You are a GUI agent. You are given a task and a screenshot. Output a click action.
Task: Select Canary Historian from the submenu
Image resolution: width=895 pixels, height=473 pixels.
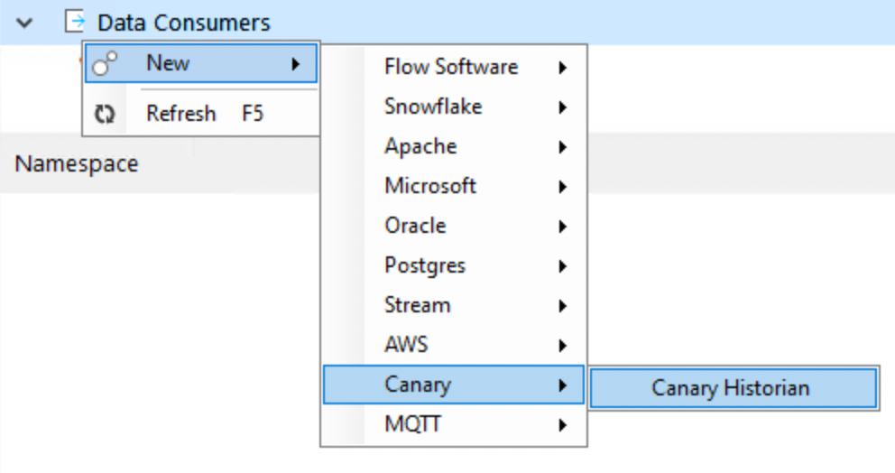(734, 388)
